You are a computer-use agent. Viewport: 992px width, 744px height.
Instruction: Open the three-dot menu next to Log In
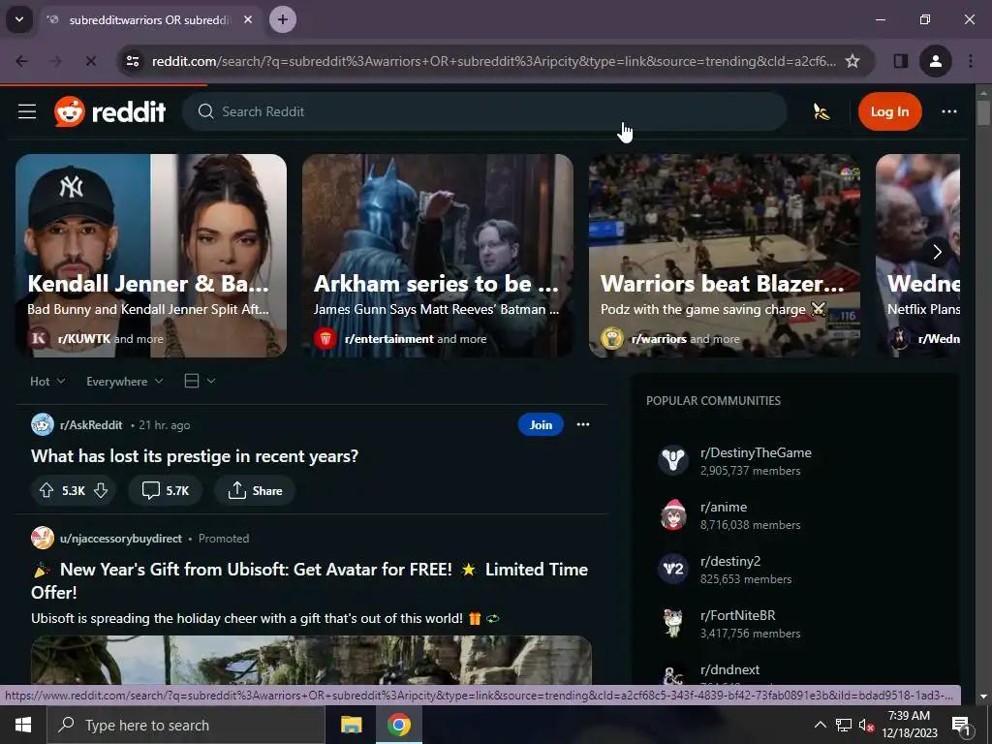pyautogui.click(x=949, y=112)
